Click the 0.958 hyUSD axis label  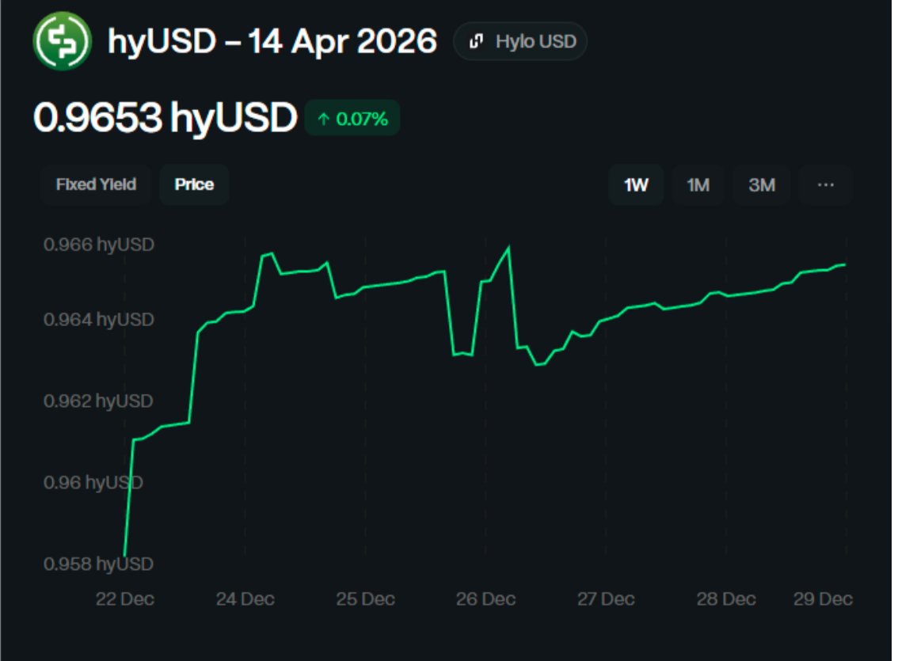pos(98,564)
